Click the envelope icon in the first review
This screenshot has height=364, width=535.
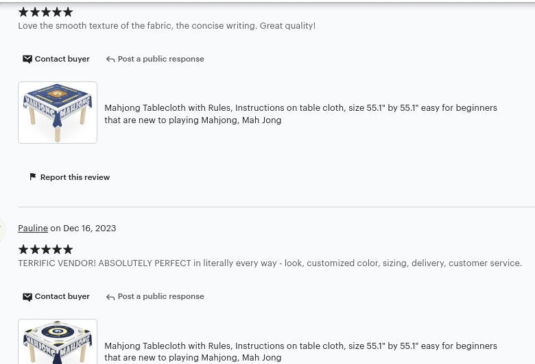(x=27, y=60)
